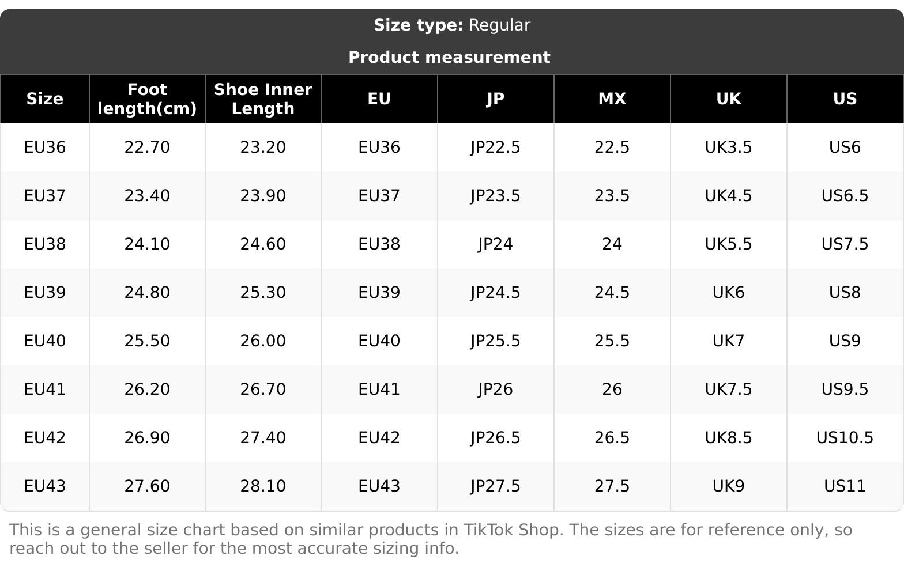Screen dimensions: 904x567
Task: Click the UK column header
Action: (x=728, y=99)
